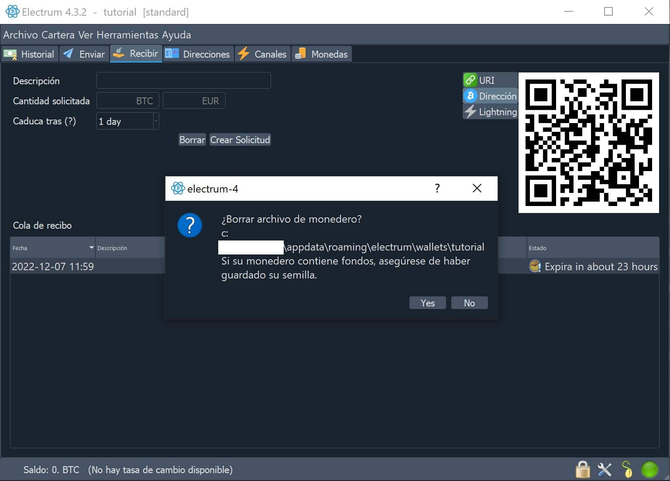The height and width of the screenshot is (481, 670).
Task: Click the blue question mark icon in dialog
Action: (190, 225)
